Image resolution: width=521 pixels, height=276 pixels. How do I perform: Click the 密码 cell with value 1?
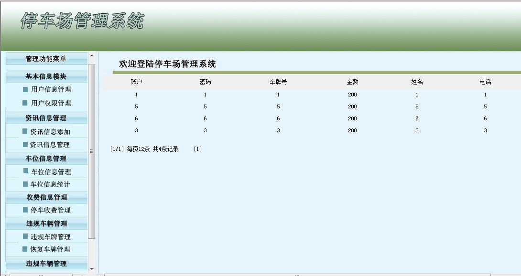205,95
